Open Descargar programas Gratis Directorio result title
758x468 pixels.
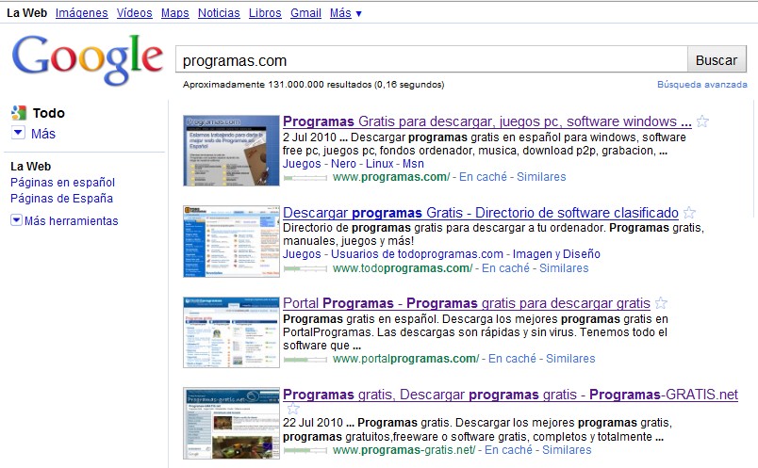pos(481,213)
